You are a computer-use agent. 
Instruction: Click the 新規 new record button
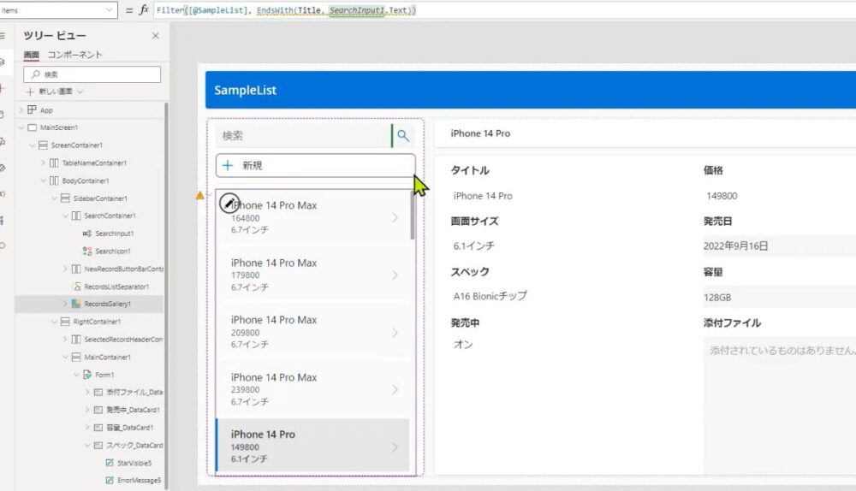pos(316,165)
